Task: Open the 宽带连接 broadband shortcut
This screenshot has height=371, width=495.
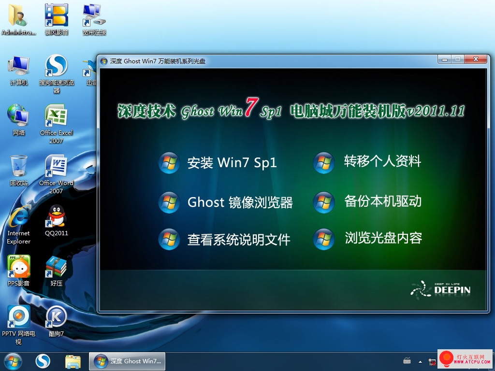Action: click(x=94, y=19)
